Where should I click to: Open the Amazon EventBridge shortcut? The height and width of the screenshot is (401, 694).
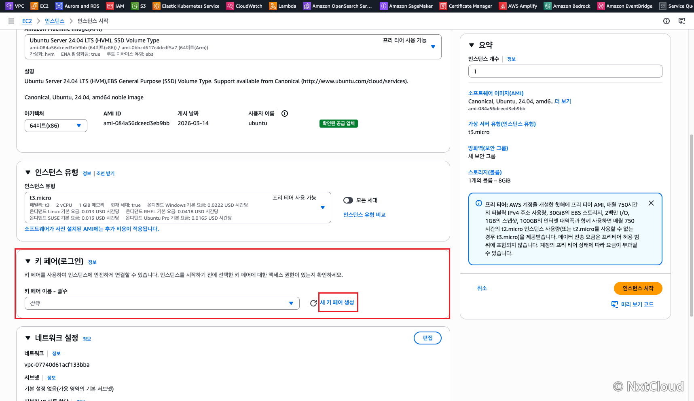tap(625, 6)
